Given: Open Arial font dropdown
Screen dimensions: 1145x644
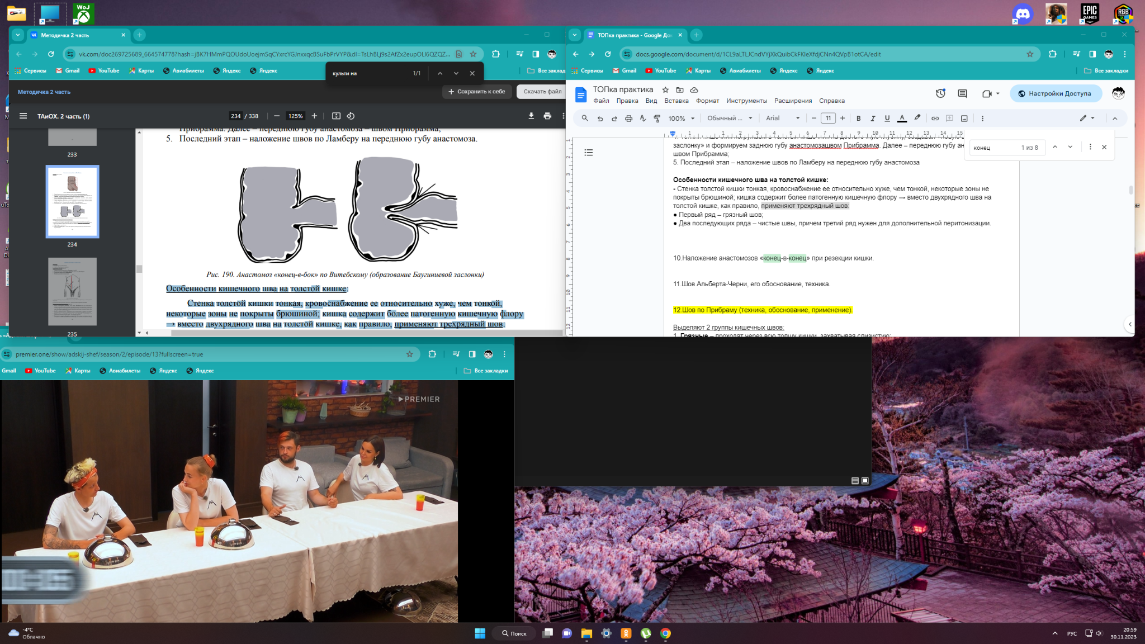Looking at the screenshot, I should pos(783,118).
